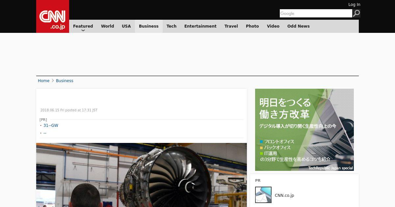This screenshot has height=207, width=395.
Task: Focus the Google search field
Action: pos(316,13)
